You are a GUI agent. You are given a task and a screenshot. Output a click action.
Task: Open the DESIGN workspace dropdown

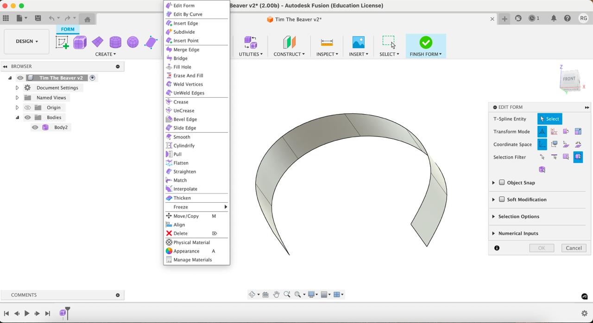tap(26, 41)
